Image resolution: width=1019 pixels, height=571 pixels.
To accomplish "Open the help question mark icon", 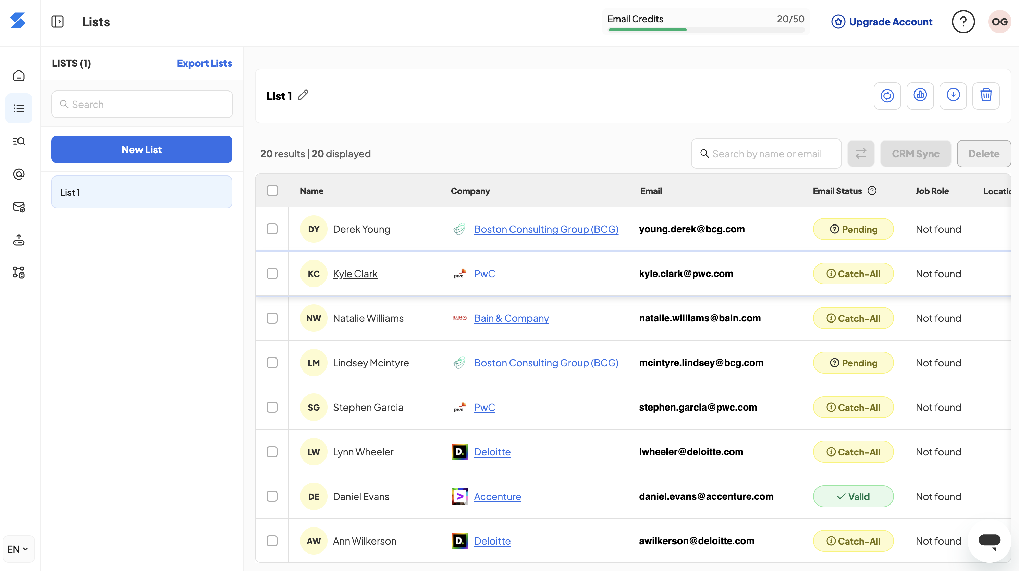I will coord(963,22).
